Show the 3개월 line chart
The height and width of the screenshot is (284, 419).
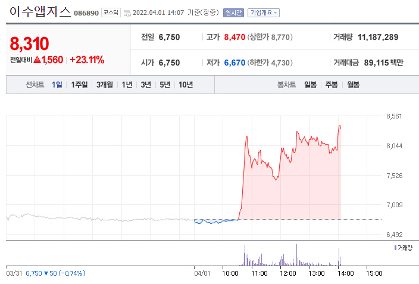[105, 85]
